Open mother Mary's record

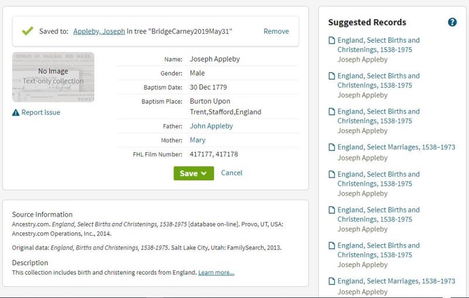click(198, 140)
